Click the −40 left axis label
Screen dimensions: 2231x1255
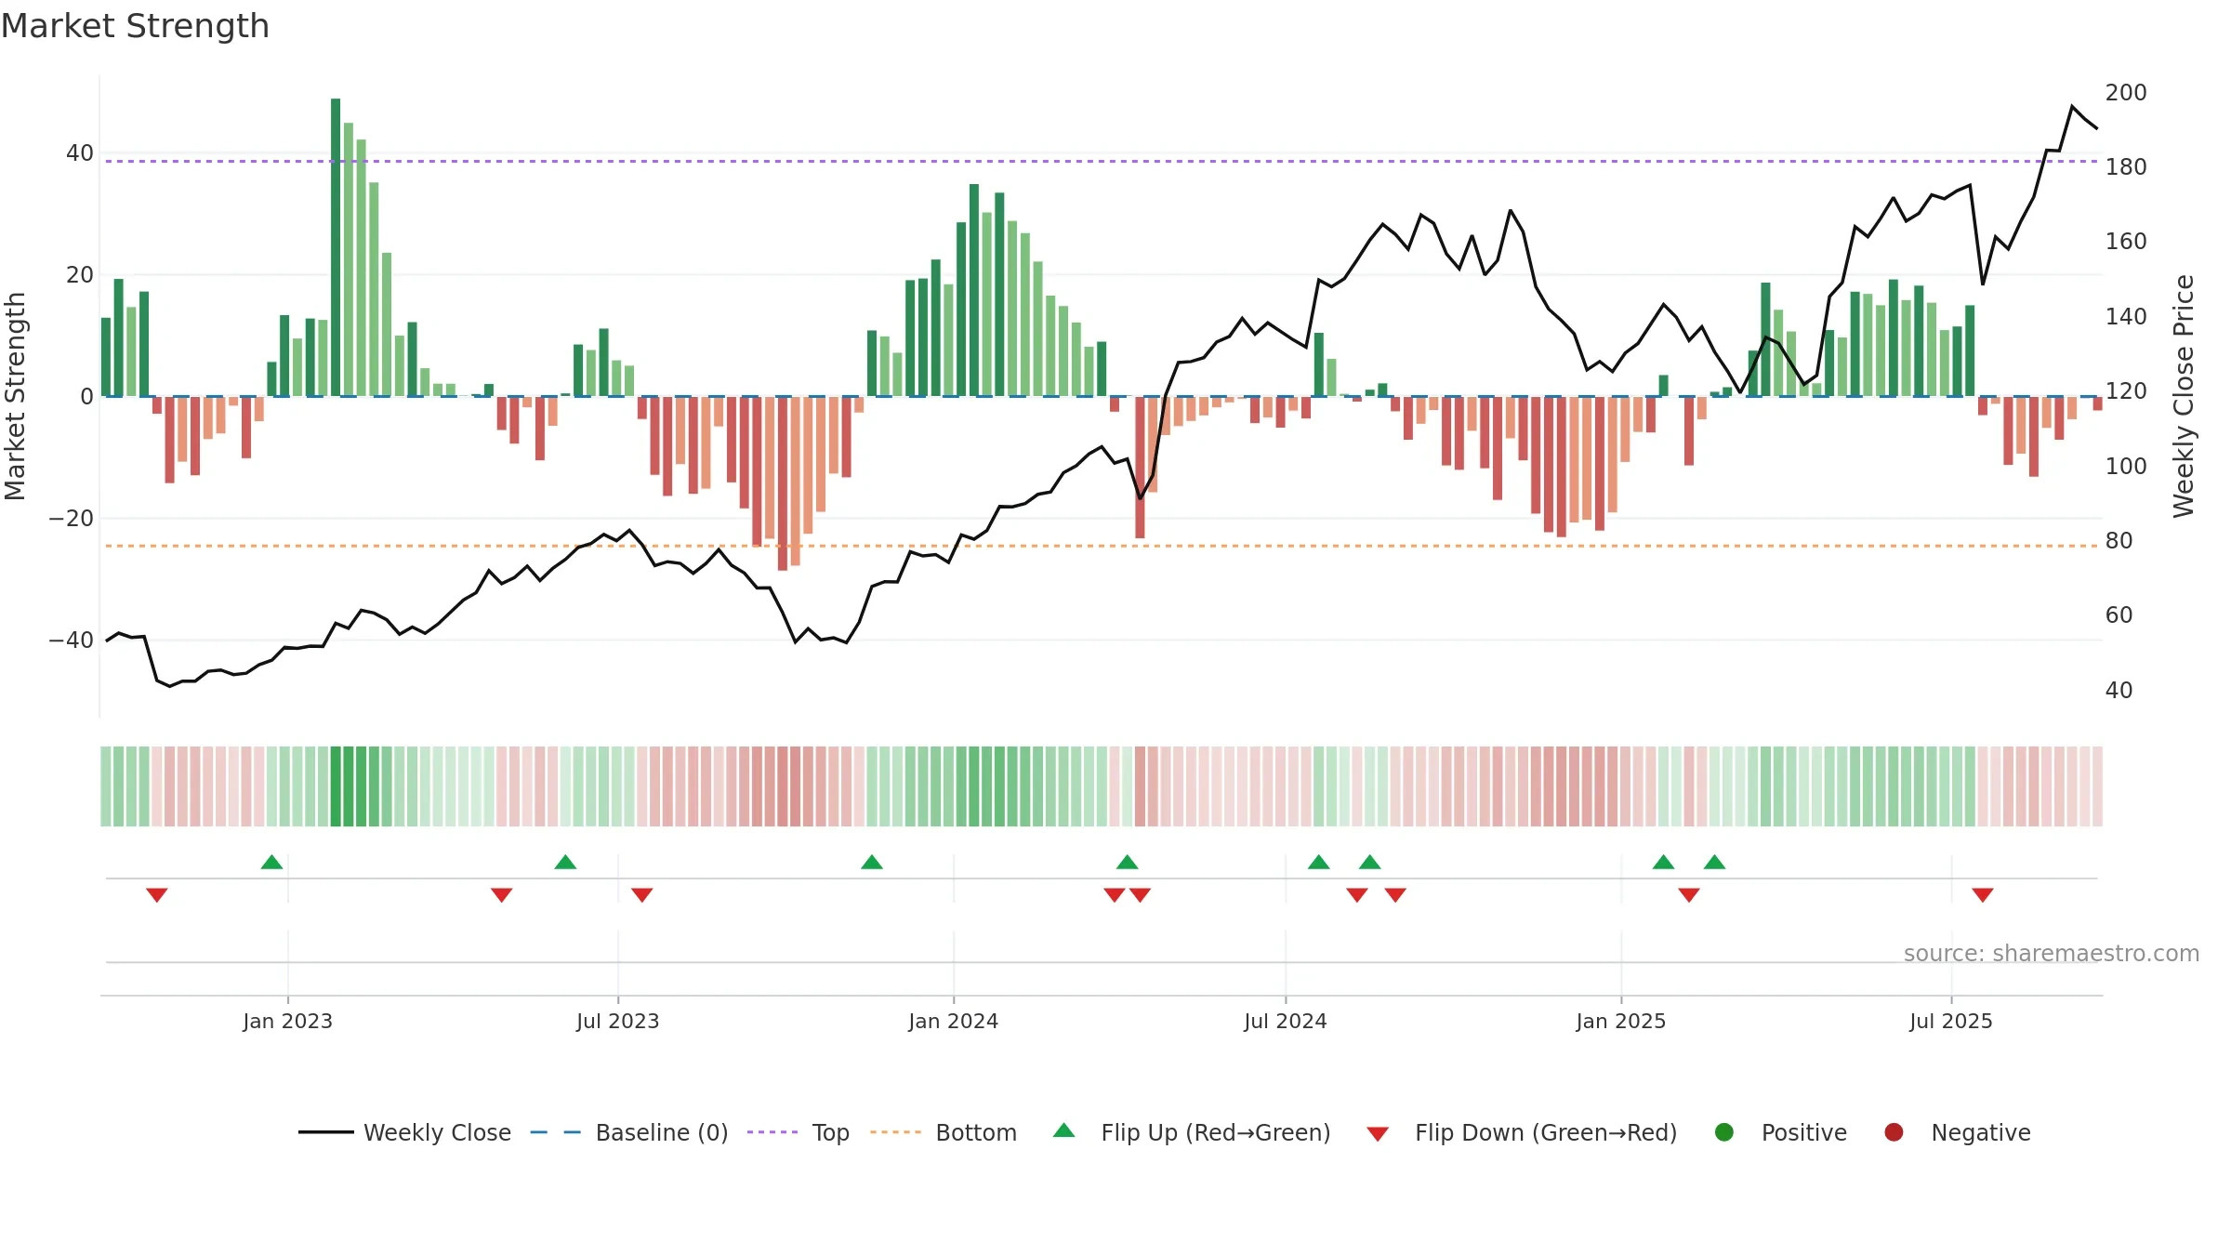click(72, 640)
